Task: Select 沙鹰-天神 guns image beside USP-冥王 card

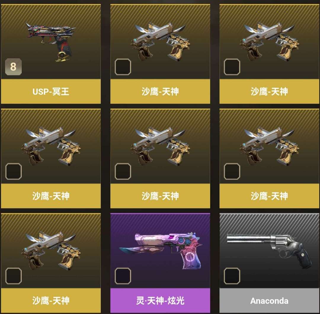Action: [x=160, y=42]
